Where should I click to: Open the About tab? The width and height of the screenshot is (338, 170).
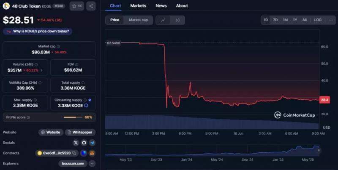[x=182, y=6]
